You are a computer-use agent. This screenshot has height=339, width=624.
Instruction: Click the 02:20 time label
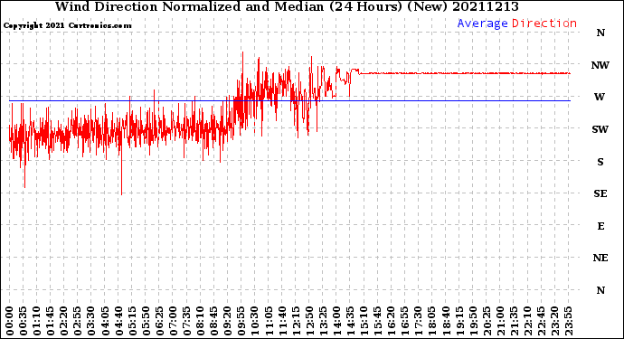point(64,321)
